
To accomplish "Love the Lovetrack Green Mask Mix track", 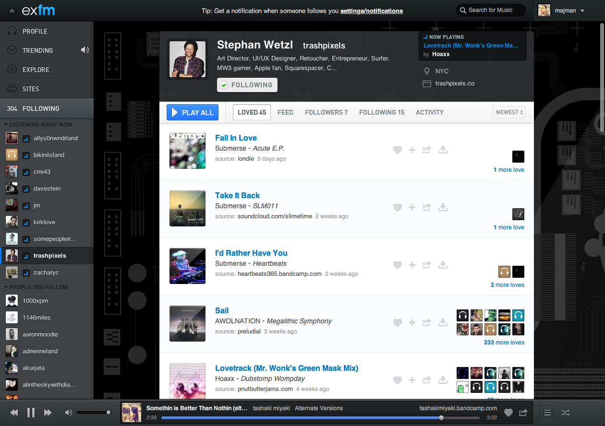I will (x=397, y=380).
